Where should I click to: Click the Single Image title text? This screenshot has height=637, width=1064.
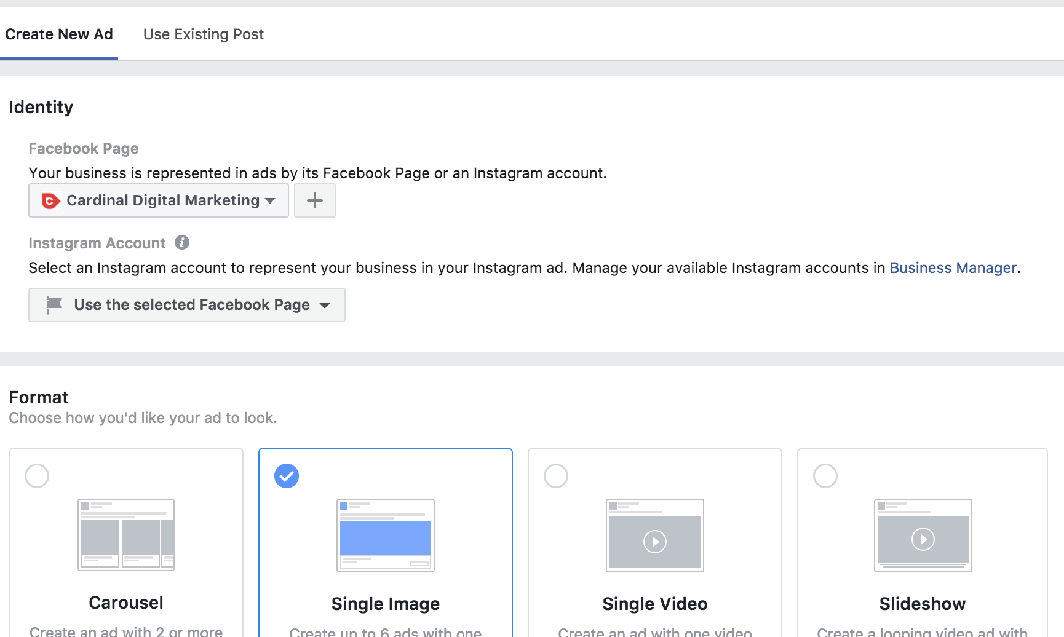click(386, 604)
